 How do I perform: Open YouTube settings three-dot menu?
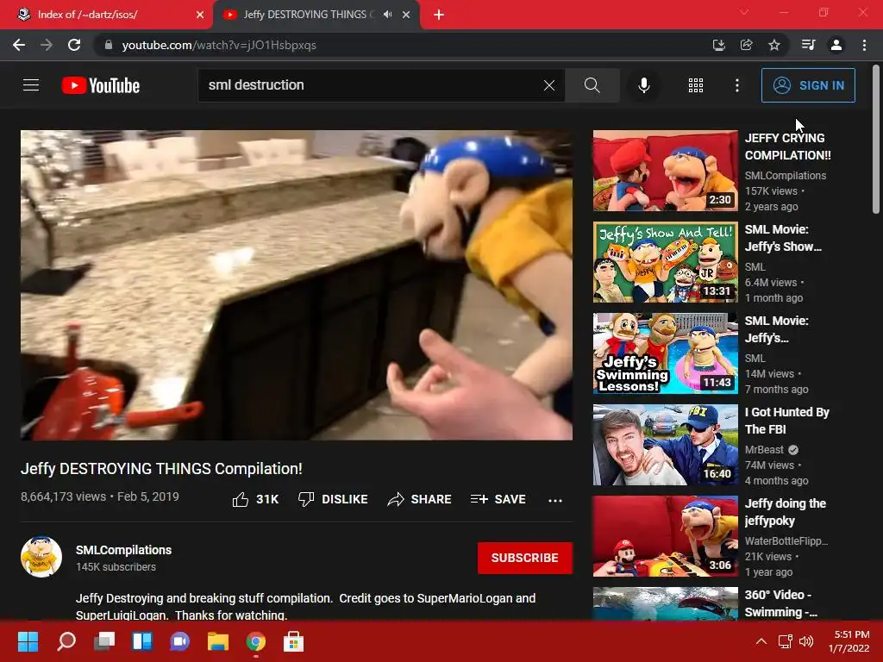tap(737, 85)
